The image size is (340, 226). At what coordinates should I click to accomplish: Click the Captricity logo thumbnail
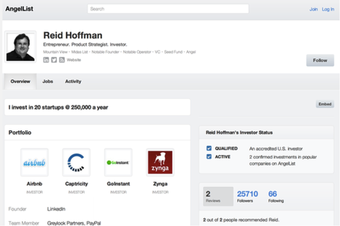pos(76,162)
